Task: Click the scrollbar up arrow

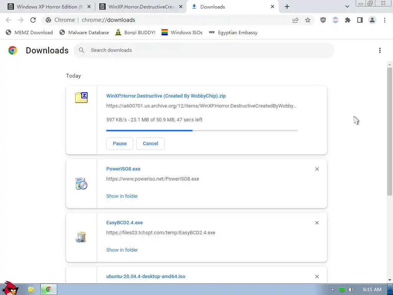Action: tap(390, 65)
